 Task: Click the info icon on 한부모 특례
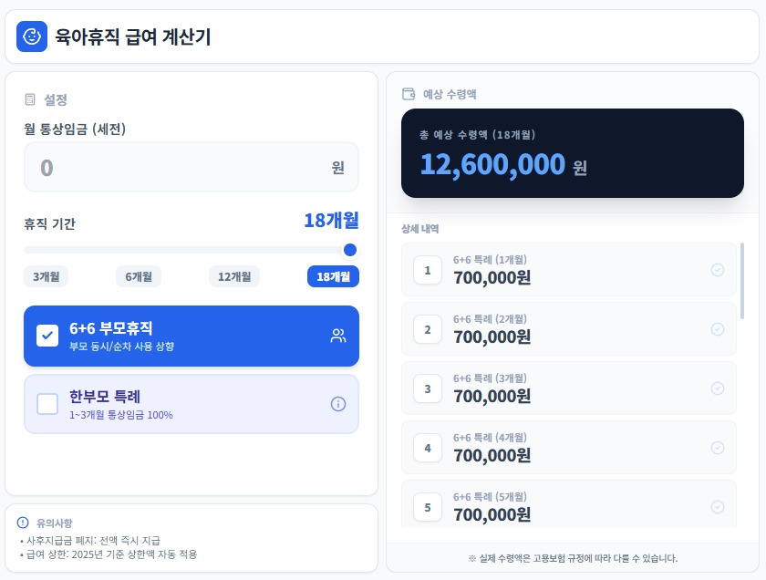[338, 404]
